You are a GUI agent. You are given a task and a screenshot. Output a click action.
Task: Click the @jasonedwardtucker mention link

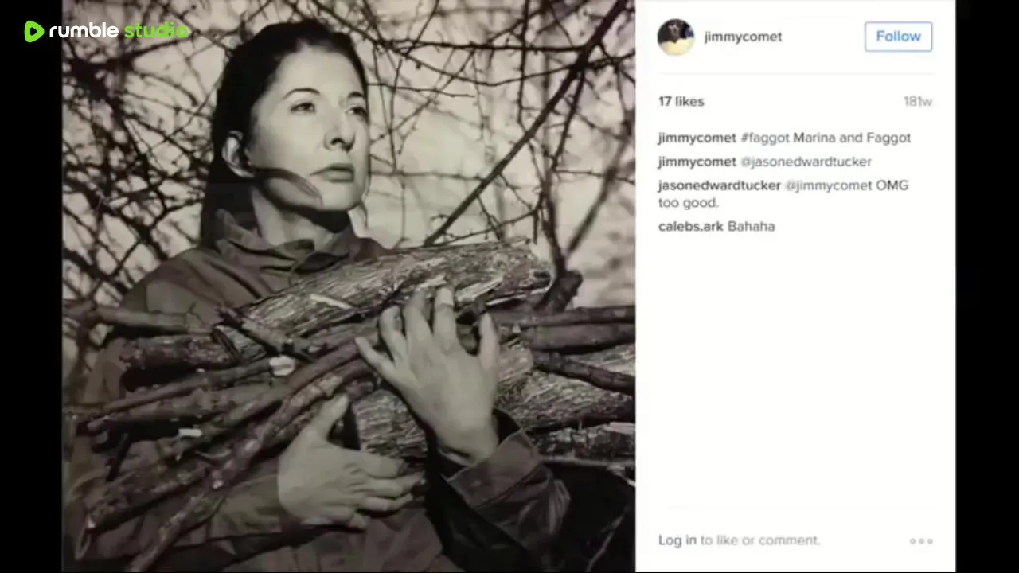point(806,162)
